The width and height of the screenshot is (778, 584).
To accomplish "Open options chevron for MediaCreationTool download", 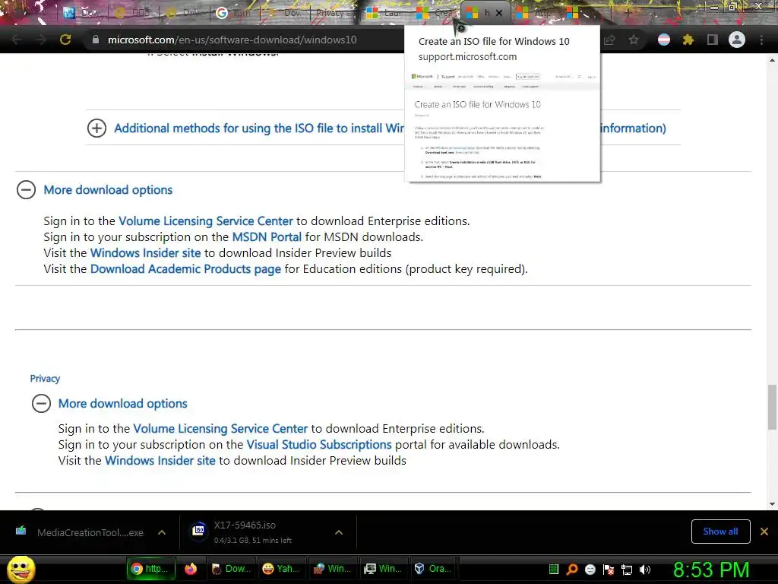I will (162, 532).
